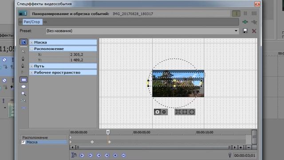Click the keyframe timeline vertical scroll handle

[x=254, y=137]
